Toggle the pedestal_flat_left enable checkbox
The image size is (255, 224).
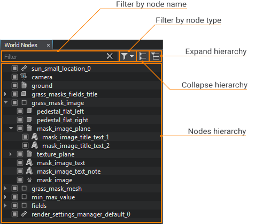click(x=20, y=111)
